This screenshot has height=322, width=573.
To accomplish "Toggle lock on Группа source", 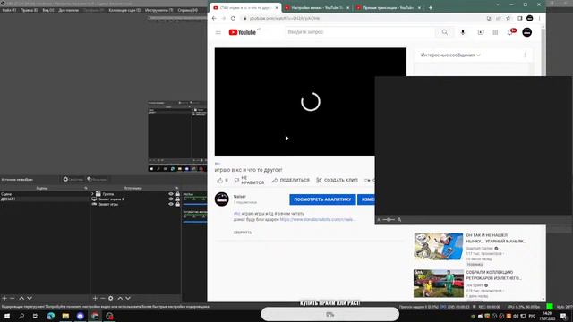I will tap(177, 194).
